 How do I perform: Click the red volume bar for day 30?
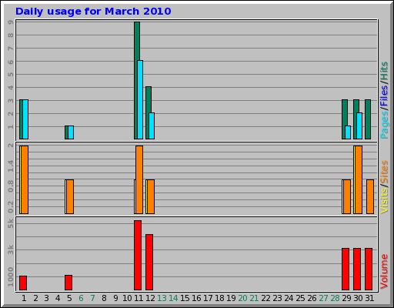[x=357, y=269]
